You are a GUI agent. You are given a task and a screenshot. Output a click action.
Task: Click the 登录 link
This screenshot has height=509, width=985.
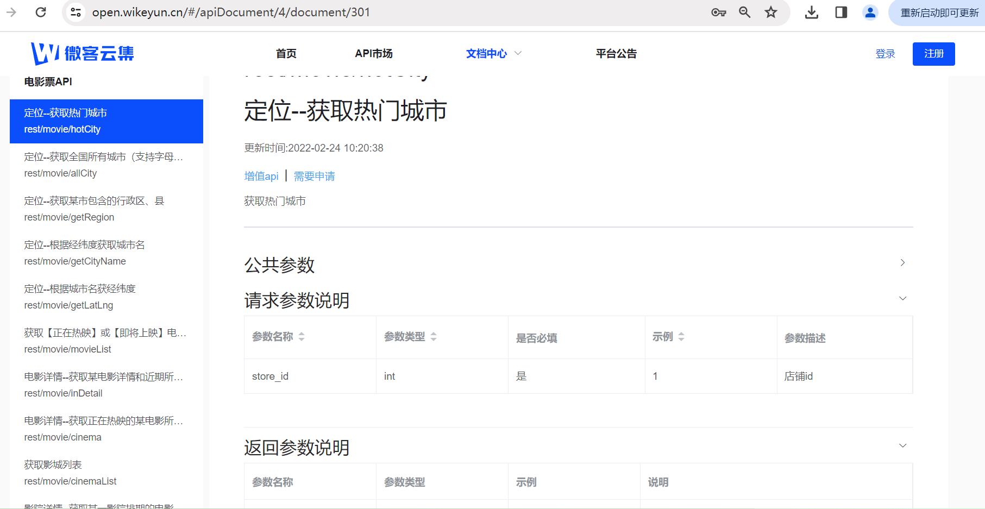[x=885, y=54]
